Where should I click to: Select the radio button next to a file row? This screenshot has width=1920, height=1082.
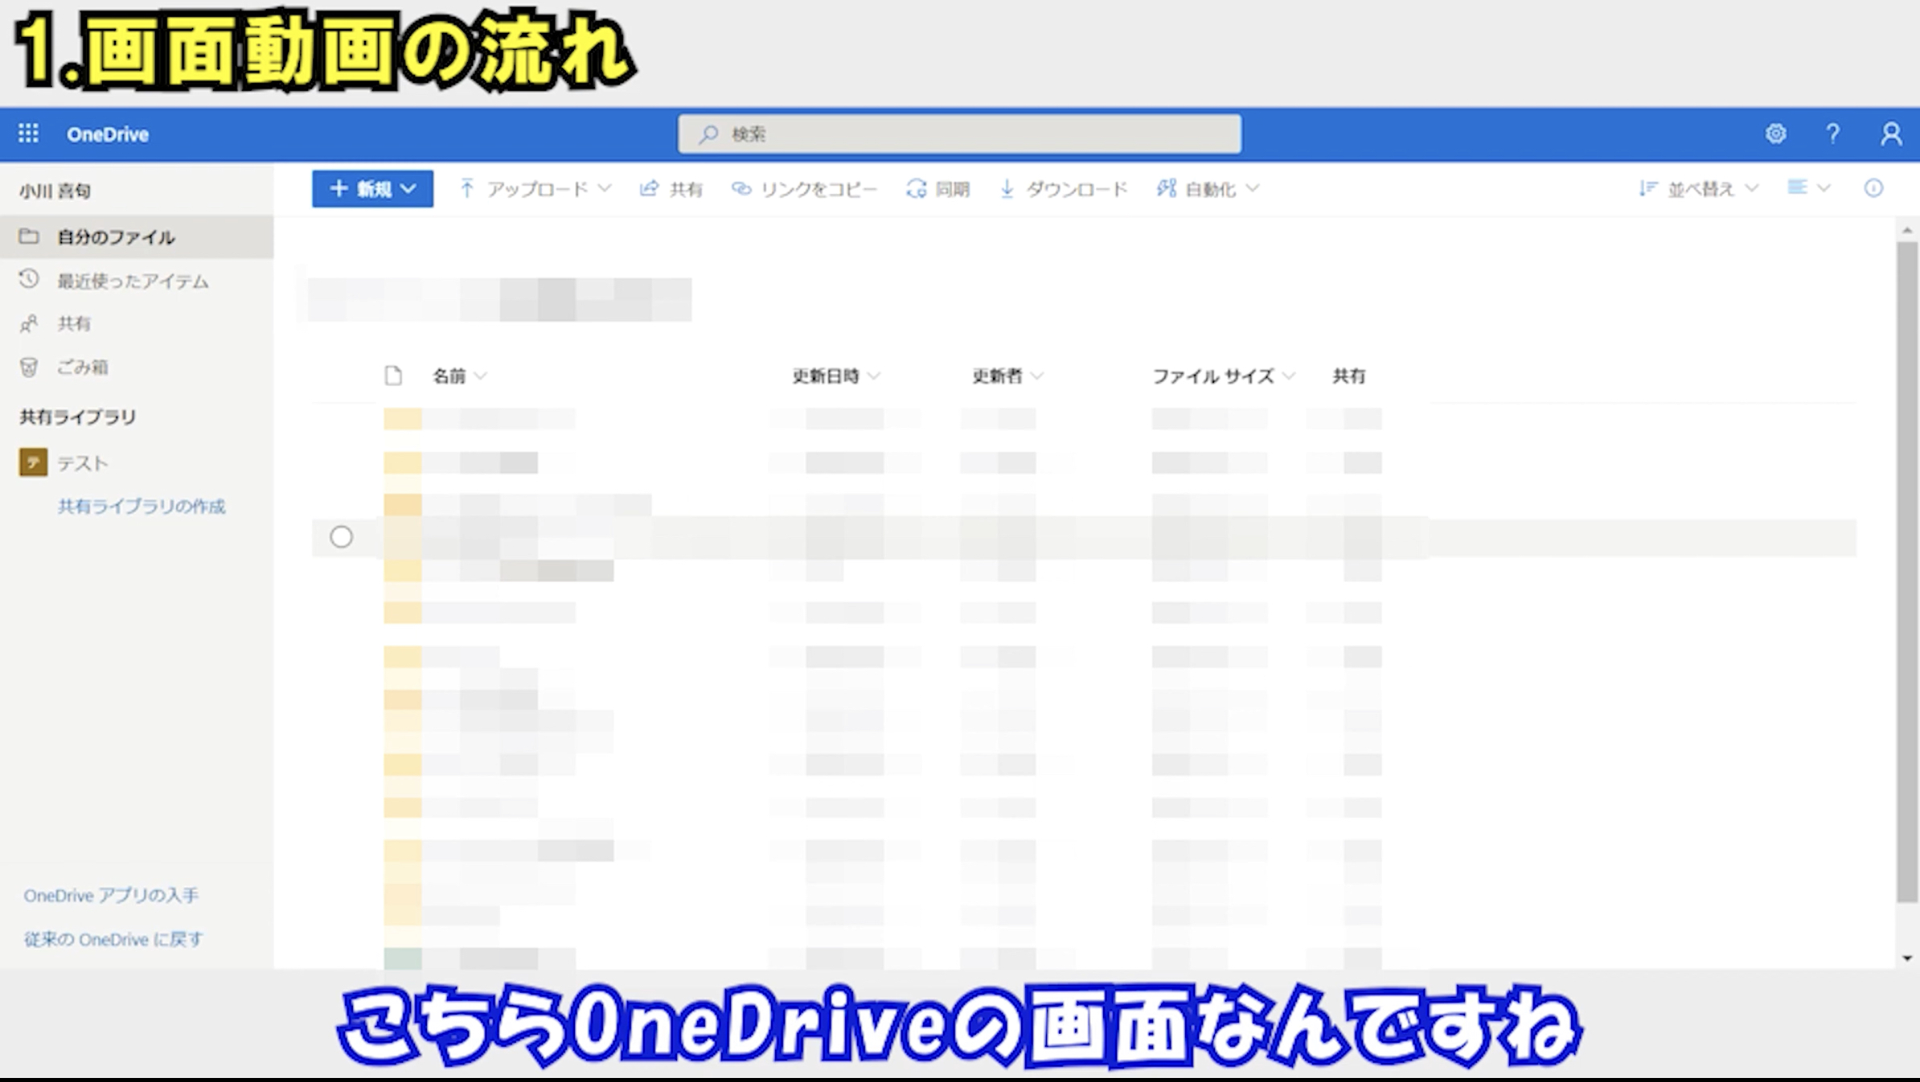(x=342, y=536)
